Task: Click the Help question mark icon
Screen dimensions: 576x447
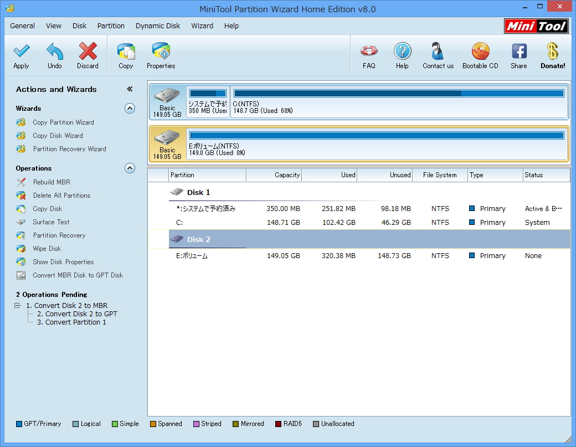Action: coord(402,52)
